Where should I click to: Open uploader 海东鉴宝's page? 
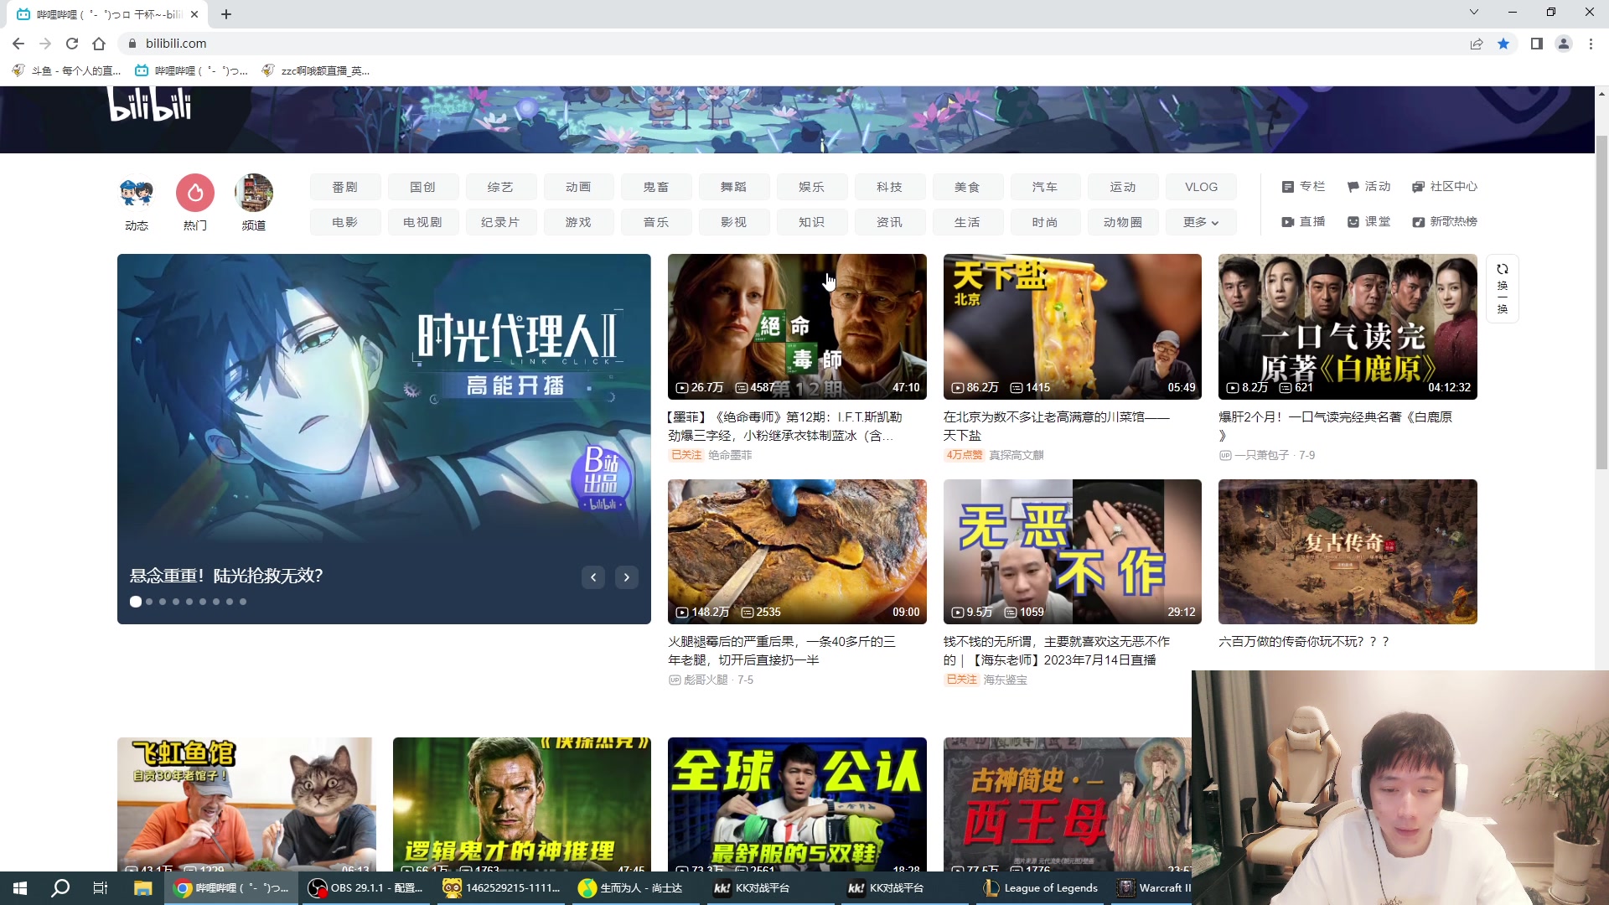coord(1006,680)
